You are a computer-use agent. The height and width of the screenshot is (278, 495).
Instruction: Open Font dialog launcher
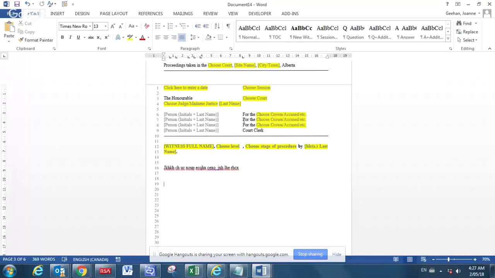149,49
